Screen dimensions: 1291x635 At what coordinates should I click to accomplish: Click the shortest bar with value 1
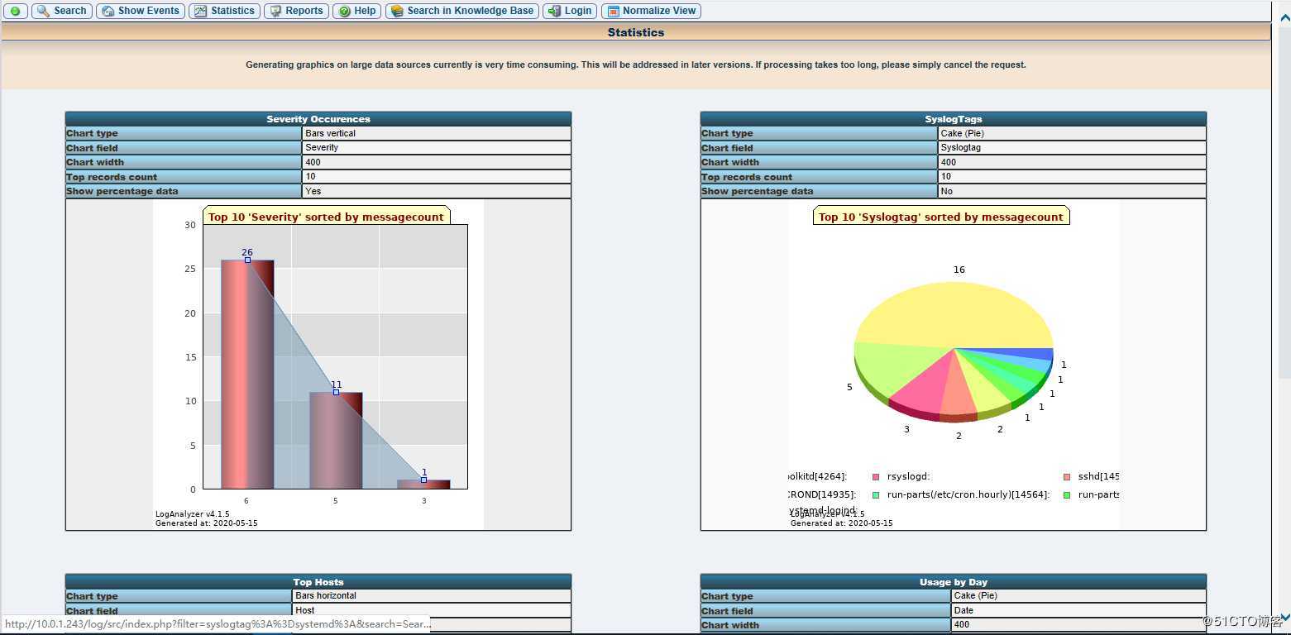(x=423, y=484)
